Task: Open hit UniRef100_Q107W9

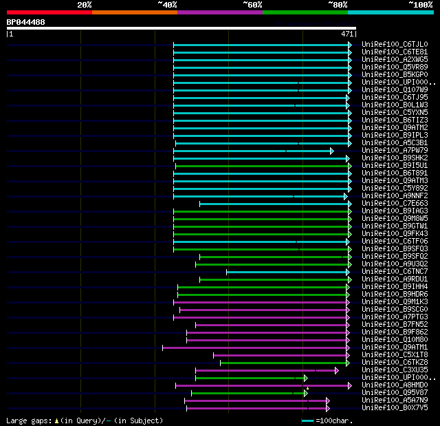Action: coord(395,90)
